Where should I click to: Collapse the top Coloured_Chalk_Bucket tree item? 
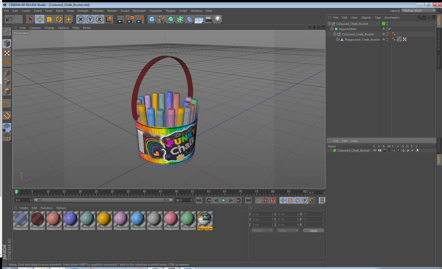[x=329, y=24]
